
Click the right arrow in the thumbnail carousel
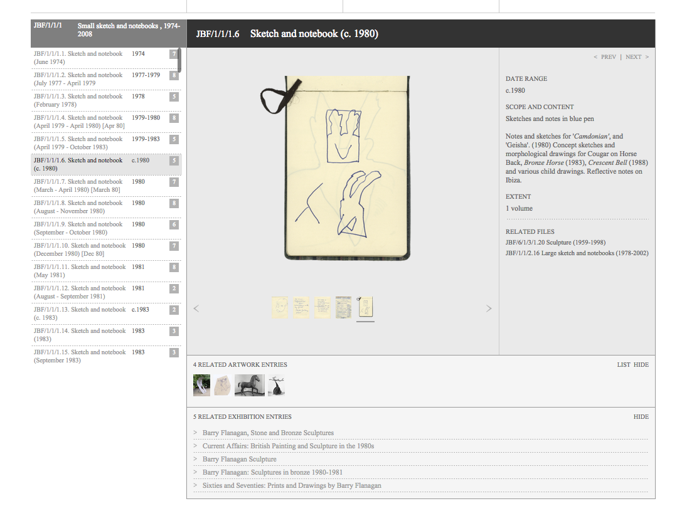489,308
